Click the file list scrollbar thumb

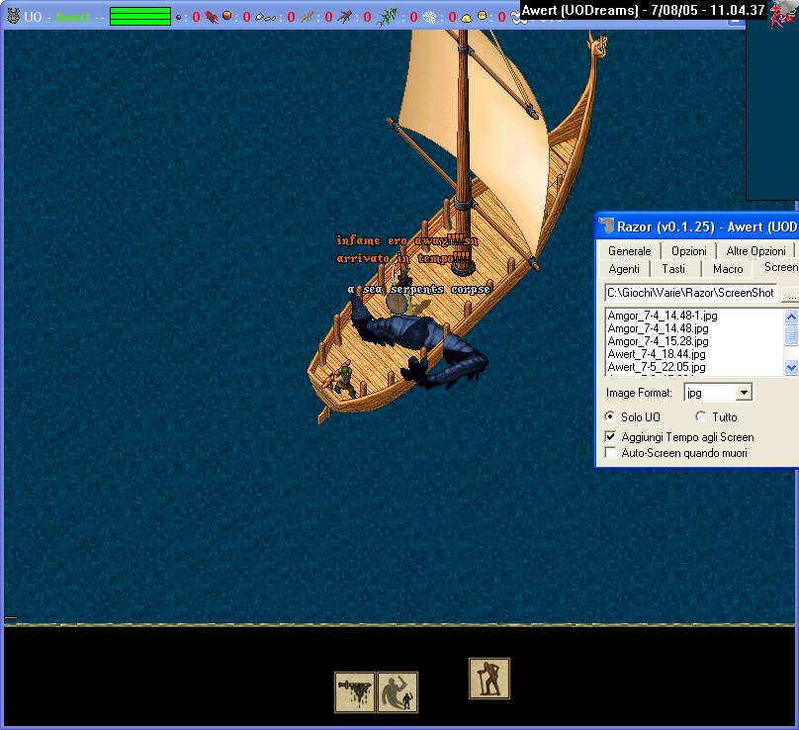click(x=791, y=335)
